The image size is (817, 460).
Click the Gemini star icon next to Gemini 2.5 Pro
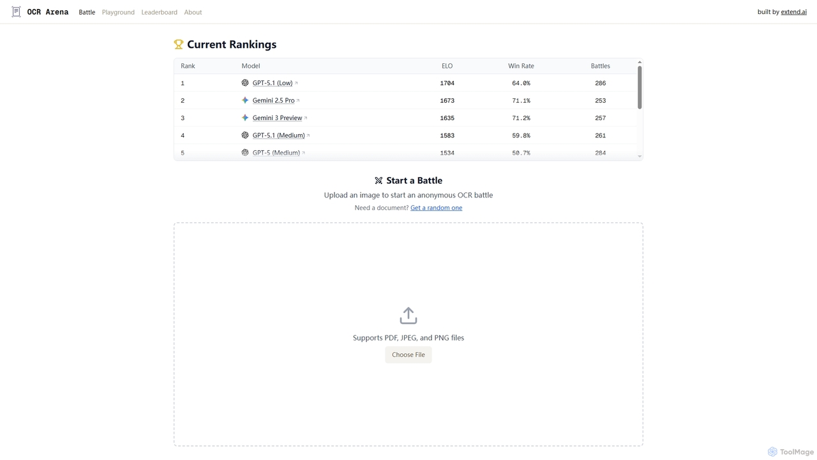pyautogui.click(x=245, y=100)
